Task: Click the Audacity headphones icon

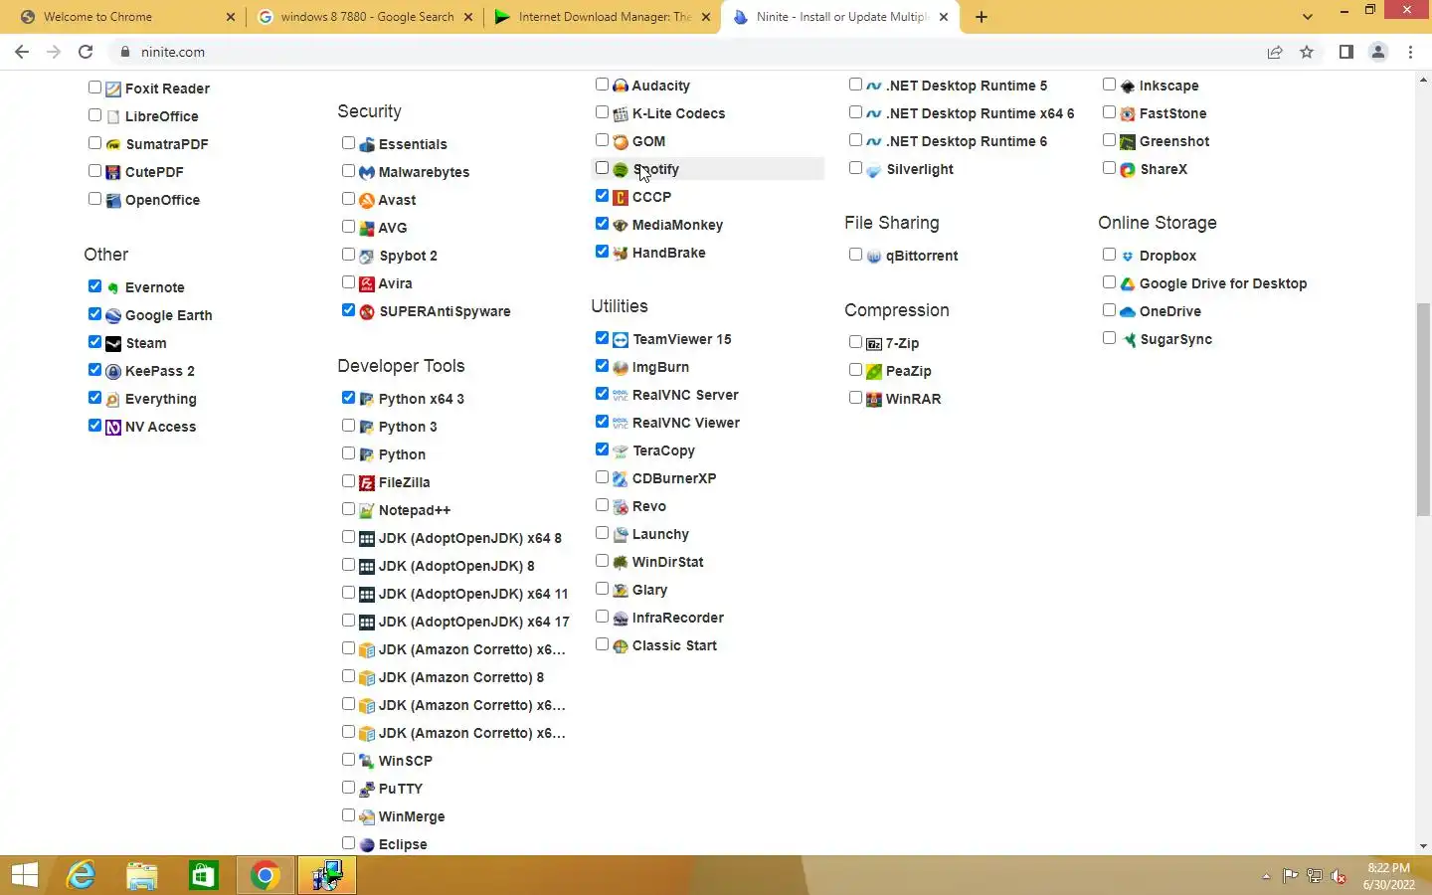Action: [x=621, y=87]
